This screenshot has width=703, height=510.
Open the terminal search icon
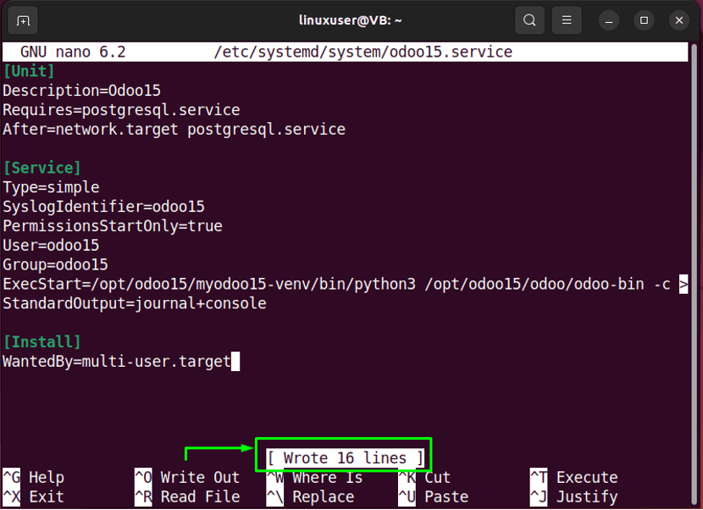(529, 20)
